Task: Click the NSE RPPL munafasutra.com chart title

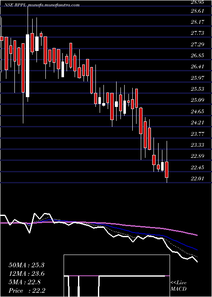Action: pos(42,5)
